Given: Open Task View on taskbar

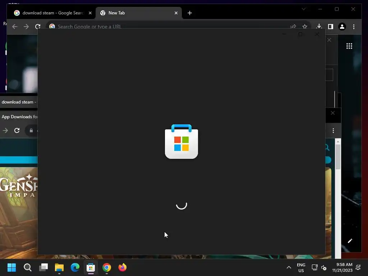Looking at the screenshot, I should 43,267.
